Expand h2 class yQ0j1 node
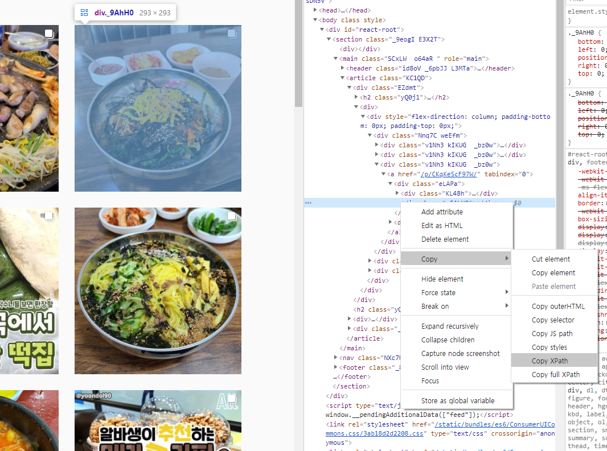This screenshot has height=451, width=607. pyautogui.click(x=356, y=97)
